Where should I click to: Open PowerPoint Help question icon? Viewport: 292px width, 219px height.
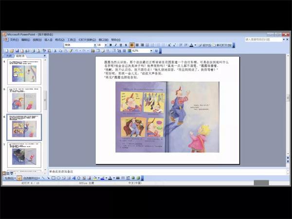coord(156,51)
